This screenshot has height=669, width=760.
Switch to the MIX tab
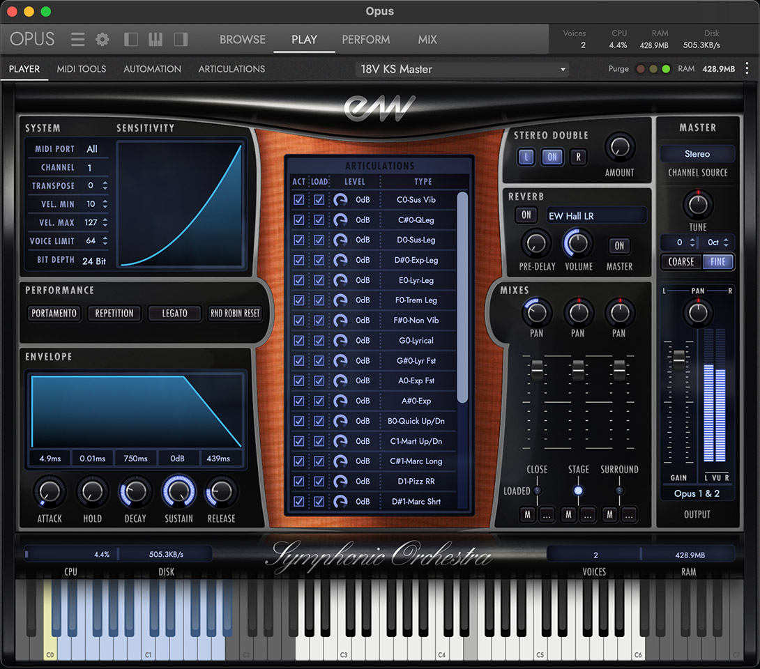[x=427, y=40]
